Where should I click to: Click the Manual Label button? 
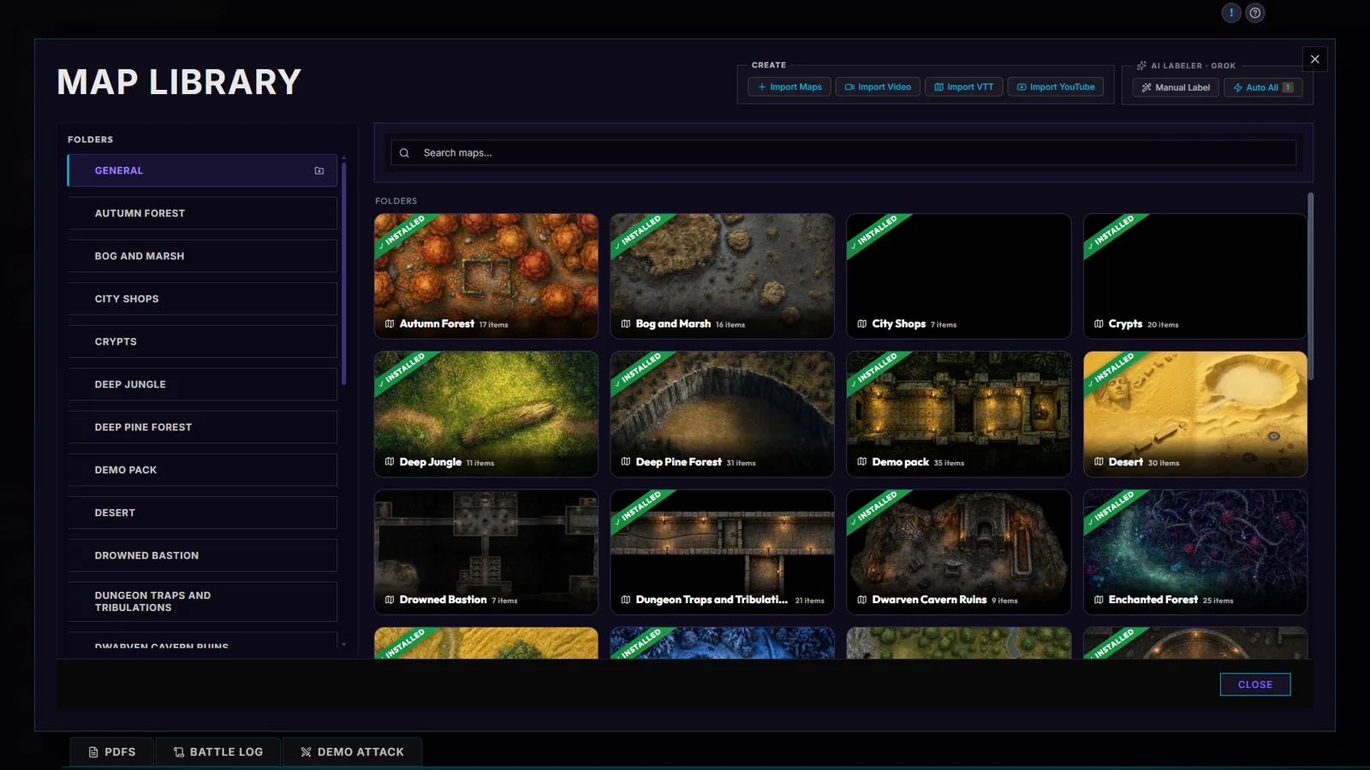click(x=1176, y=87)
